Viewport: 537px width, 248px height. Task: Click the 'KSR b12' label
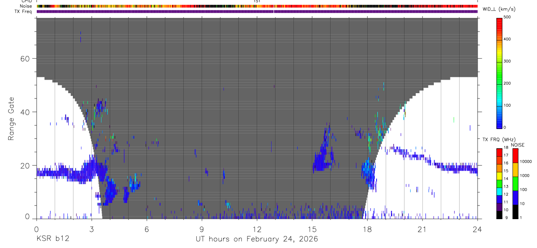(52, 239)
